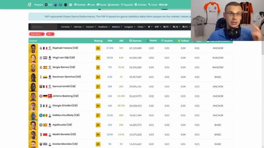Viewport: 264px width, 148px height.
Task: Open Samuel Umtiti (CB) player link
Action: point(64,86)
